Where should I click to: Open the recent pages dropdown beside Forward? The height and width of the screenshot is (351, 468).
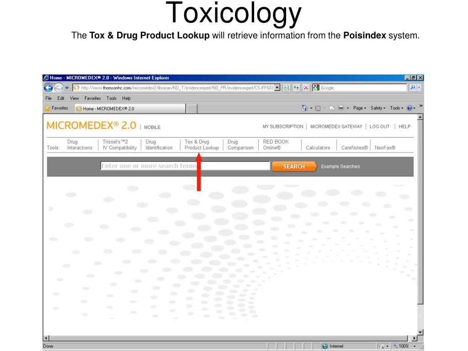[67, 88]
